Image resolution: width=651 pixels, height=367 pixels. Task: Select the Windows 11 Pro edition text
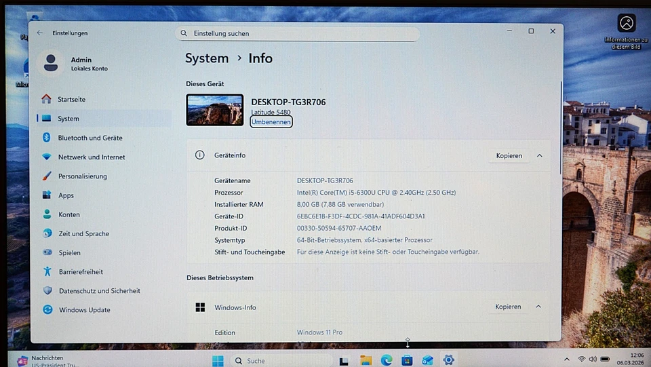point(319,332)
